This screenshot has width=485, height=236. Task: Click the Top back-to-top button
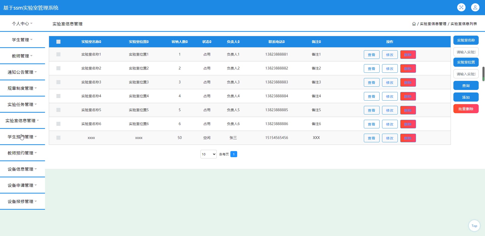(x=474, y=226)
